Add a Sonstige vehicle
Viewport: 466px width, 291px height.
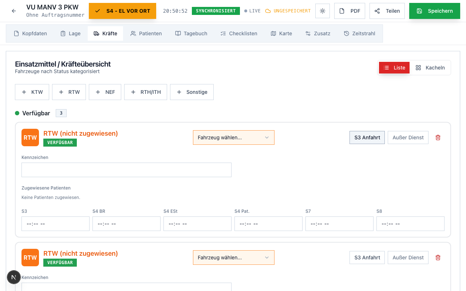click(x=192, y=92)
